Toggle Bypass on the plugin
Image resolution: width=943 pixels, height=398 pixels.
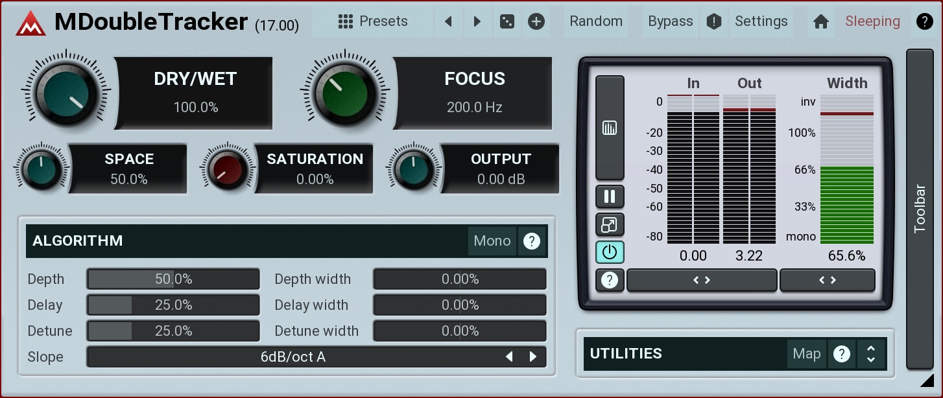[671, 21]
